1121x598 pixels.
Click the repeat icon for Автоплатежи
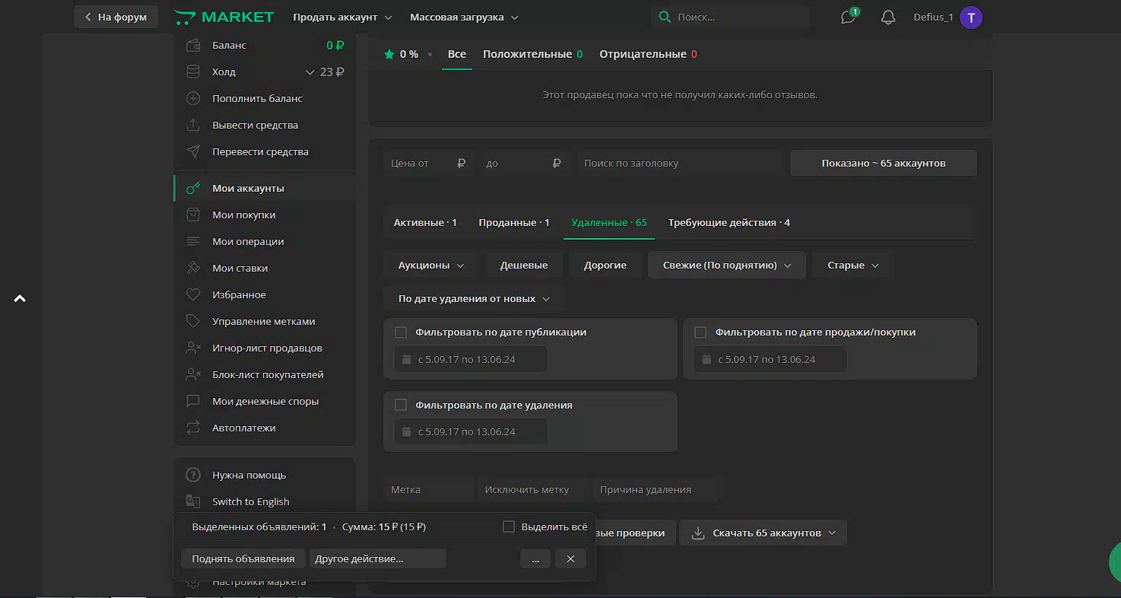tap(193, 428)
